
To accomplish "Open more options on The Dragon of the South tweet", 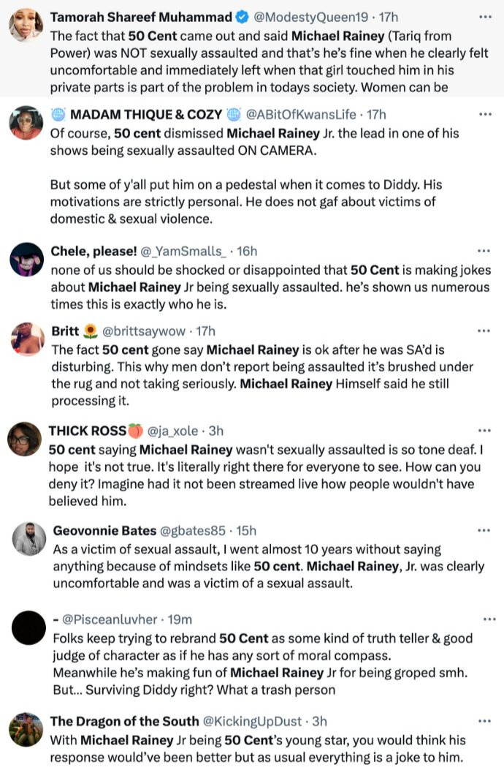I will pos(484,721).
